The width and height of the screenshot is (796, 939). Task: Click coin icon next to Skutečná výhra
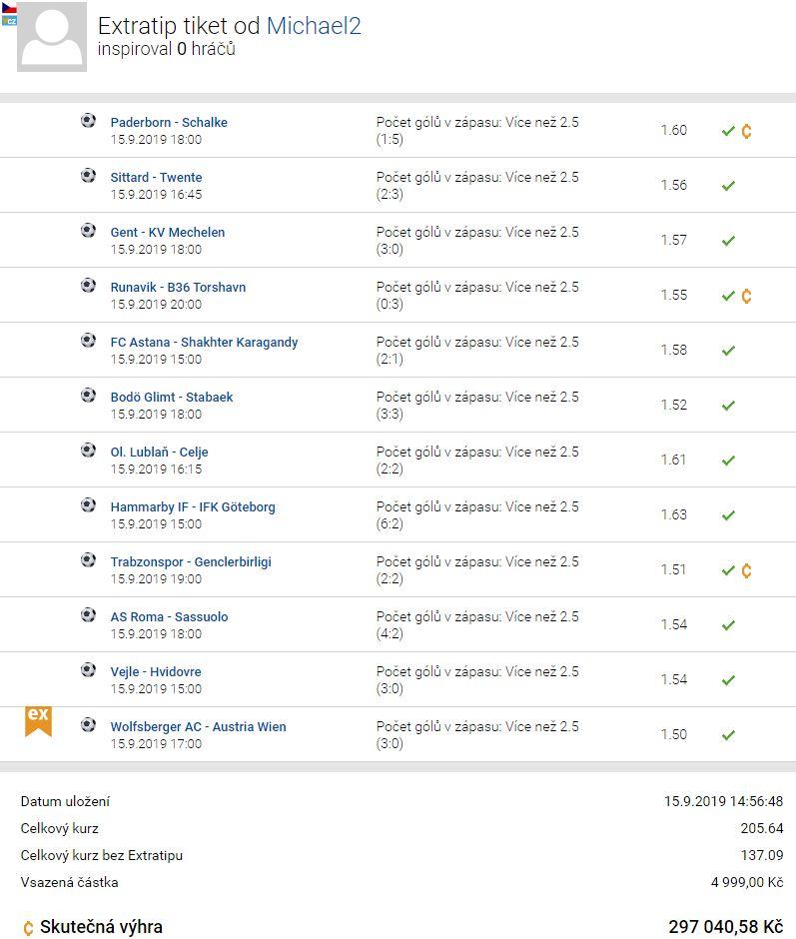tap(28, 928)
